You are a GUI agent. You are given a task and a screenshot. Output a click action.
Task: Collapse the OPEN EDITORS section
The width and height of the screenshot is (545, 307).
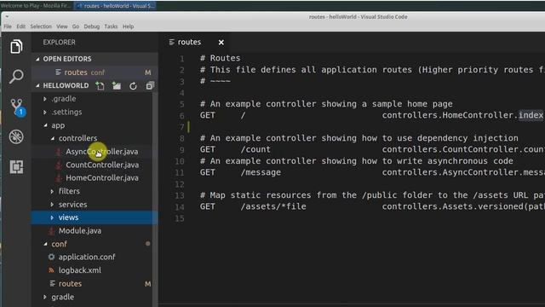point(37,59)
